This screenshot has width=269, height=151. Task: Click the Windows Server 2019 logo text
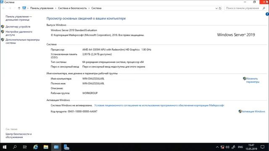pos(236,35)
